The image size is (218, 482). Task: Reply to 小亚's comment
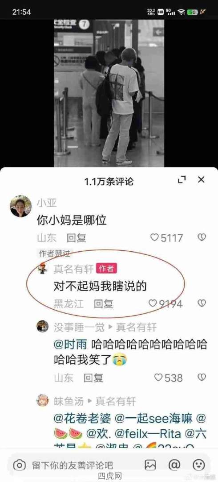(x=77, y=237)
